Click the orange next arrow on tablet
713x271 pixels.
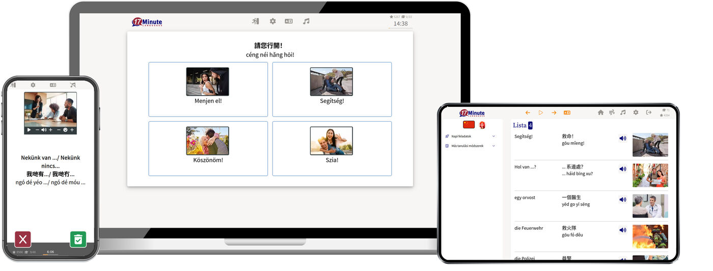(554, 113)
